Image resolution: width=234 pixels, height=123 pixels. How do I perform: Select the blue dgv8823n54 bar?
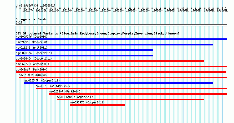(x=84, y=56)
